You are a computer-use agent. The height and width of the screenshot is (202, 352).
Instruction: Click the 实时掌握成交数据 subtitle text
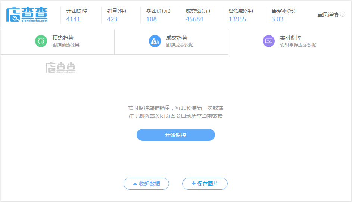[298, 45]
